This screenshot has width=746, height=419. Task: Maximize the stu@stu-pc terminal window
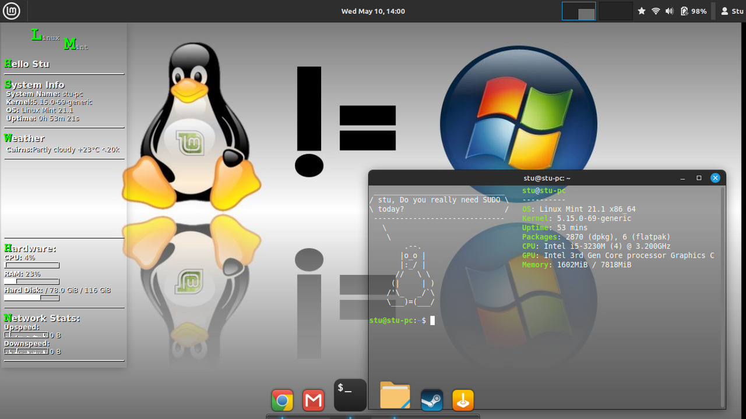pyautogui.click(x=699, y=178)
